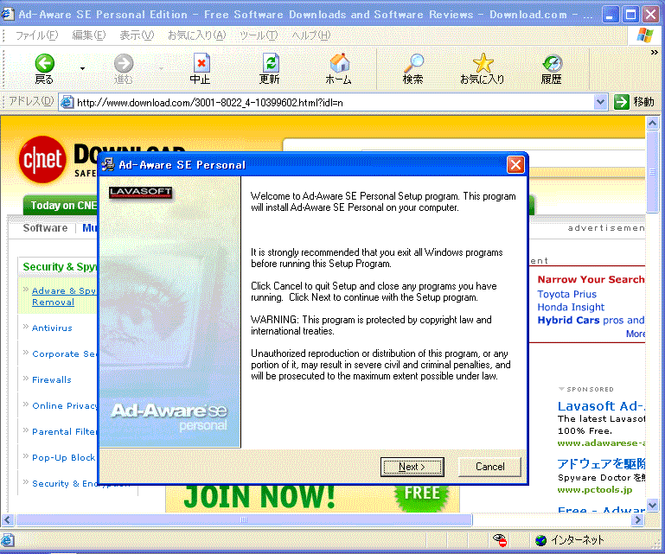Open the Firewalls category link
Screen dimensions: 665x554
51,379
